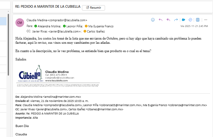Image resolution: width=213 pixels, height=137 pixels.
Task: Click the Resumir button
Action: 93,7
